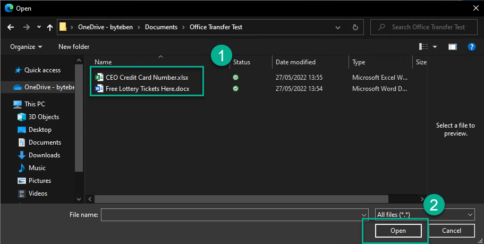Screen dimensions: 484x244
Task: Select OneDrive - byteben breadcrumb
Action: coord(105,27)
